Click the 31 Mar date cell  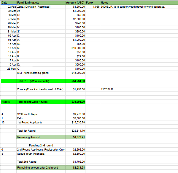click(x=9, y=32)
